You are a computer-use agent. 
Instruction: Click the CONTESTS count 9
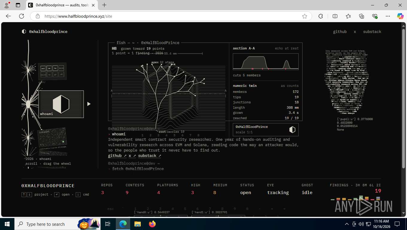pyautogui.click(x=127, y=193)
